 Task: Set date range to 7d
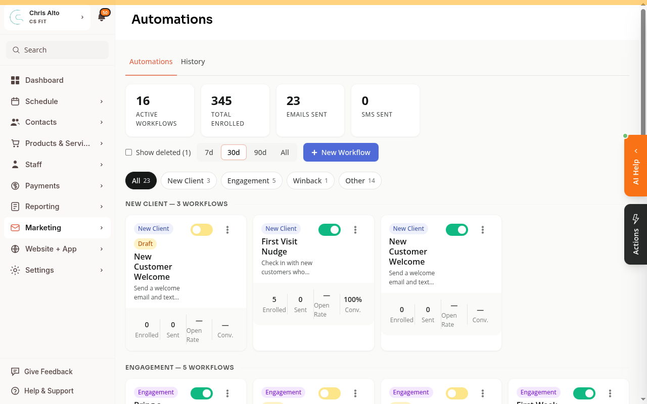(209, 153)
